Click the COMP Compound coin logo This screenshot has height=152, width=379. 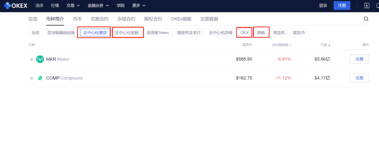tap(40, 78)
